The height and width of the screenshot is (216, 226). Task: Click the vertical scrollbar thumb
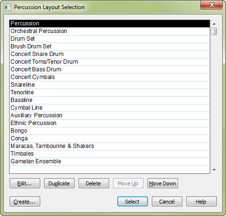coord(214,31)
